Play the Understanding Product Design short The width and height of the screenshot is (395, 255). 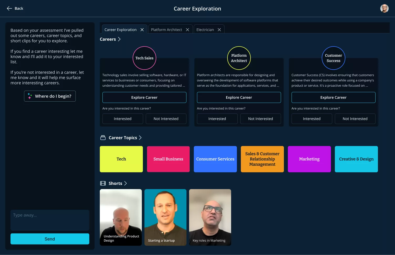(x=121, y=217)
